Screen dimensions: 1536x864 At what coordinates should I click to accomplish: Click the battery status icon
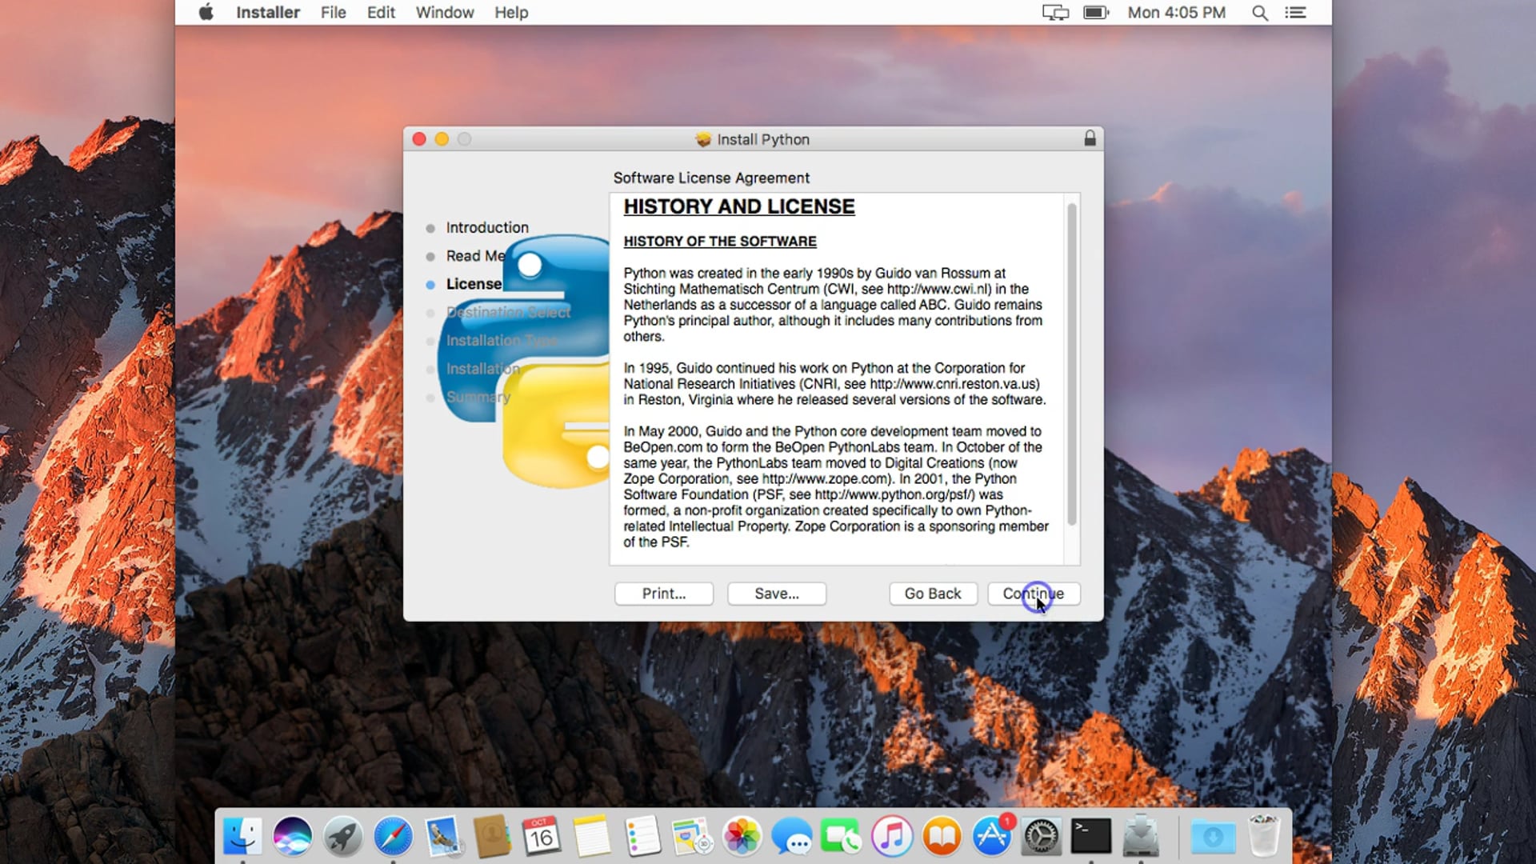coord(1095,12)
